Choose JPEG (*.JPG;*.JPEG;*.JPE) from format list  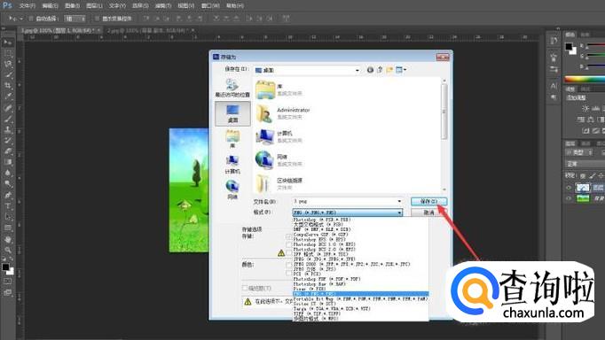point(324,259)
